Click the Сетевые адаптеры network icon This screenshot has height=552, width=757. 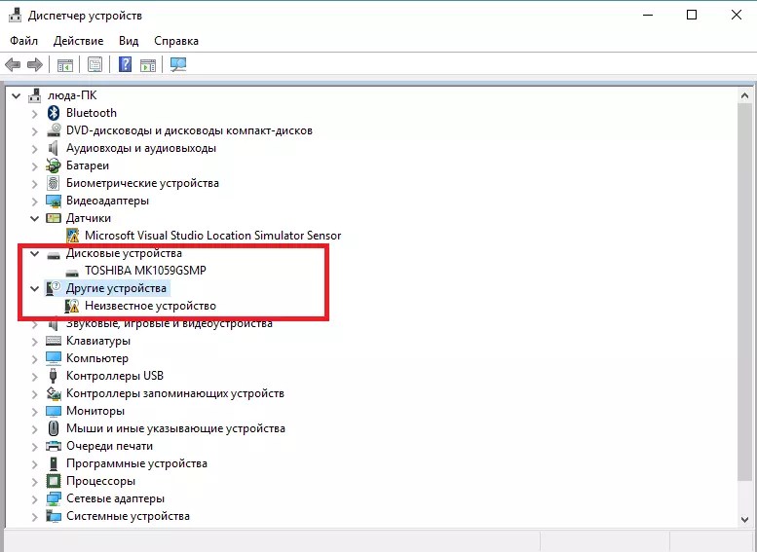[54, 498]
